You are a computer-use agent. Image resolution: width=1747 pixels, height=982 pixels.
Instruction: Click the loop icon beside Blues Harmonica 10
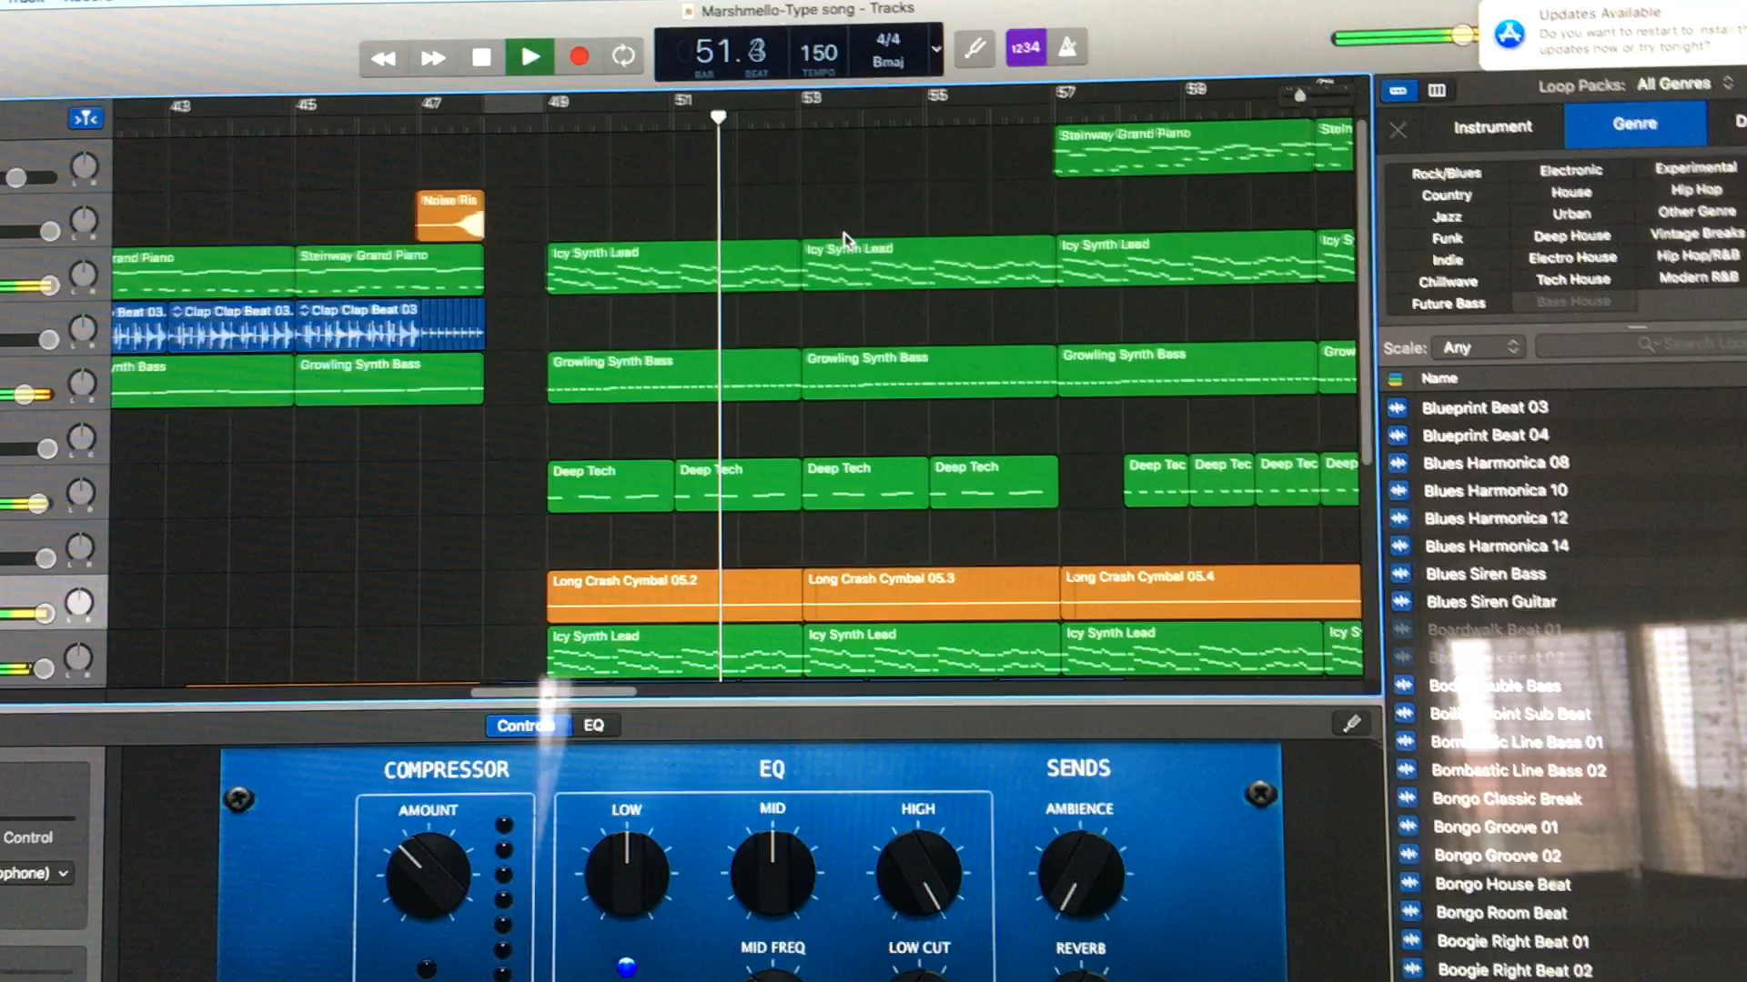(x=1399, y=491)
